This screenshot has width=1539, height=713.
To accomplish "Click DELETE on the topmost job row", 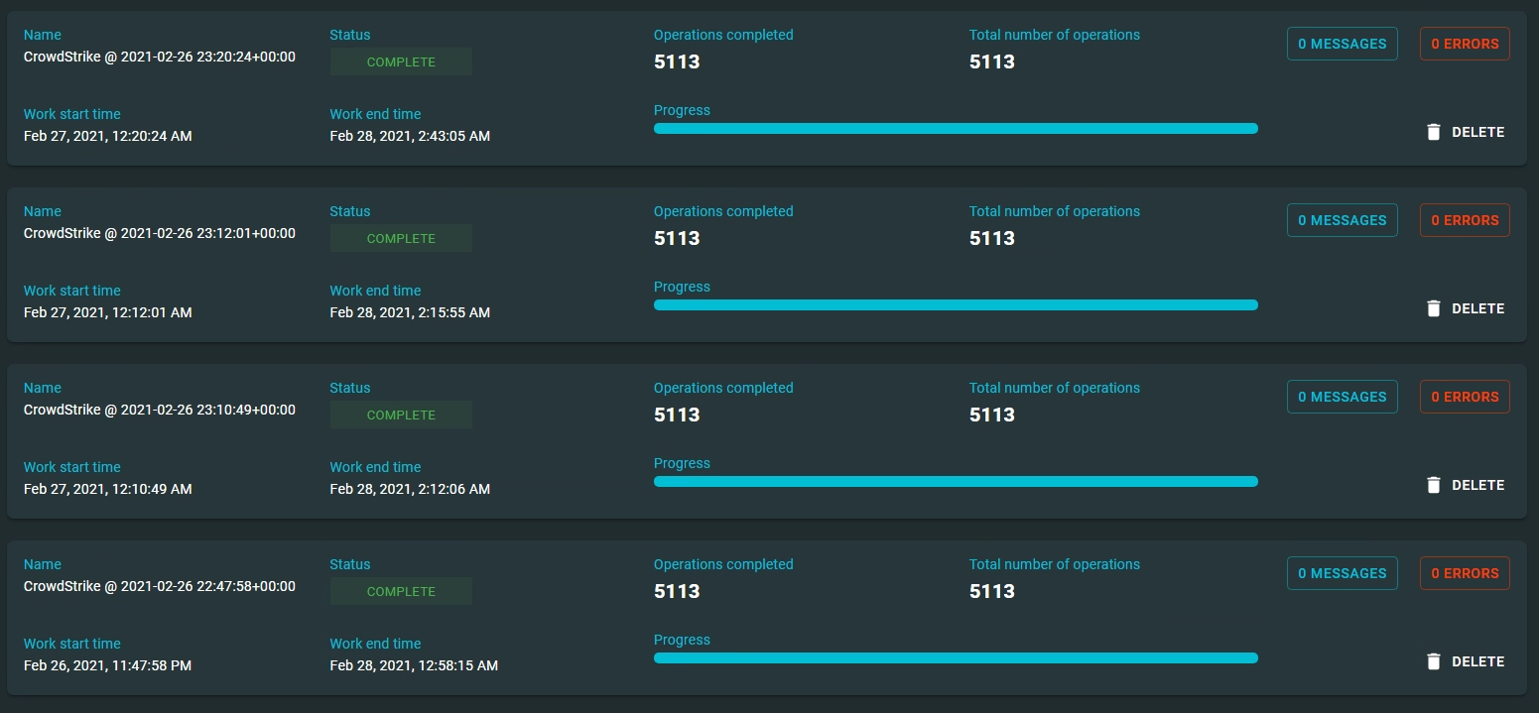I will 1478,131.
